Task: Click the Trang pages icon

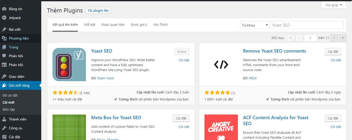Action: tap(4, 47)
